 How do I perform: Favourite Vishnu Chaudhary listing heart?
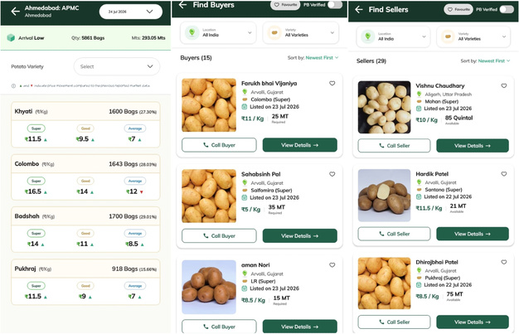[504, 85]
